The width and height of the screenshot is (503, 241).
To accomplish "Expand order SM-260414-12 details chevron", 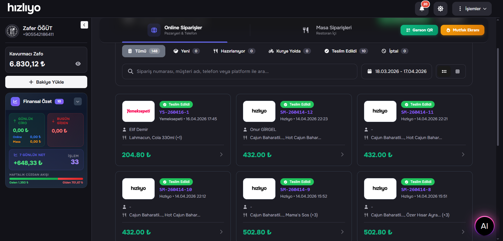I will coord(342,154).
